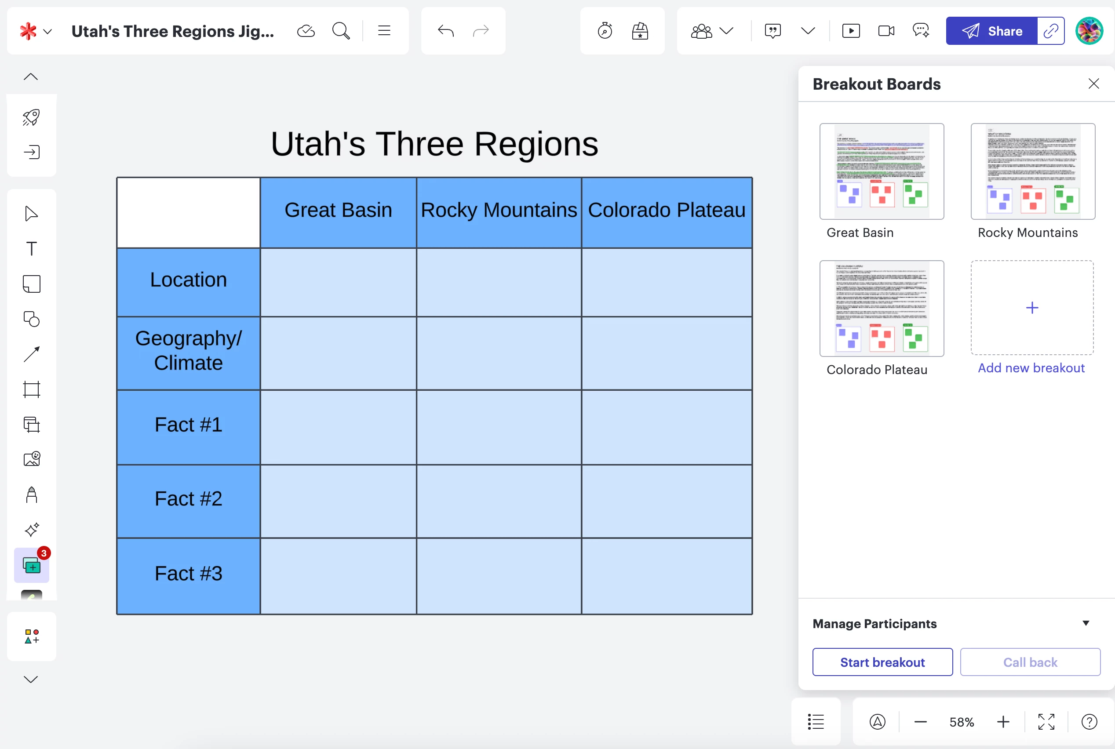Select the Line connector tool
The image size is (1115, 749).
point(32,354)
